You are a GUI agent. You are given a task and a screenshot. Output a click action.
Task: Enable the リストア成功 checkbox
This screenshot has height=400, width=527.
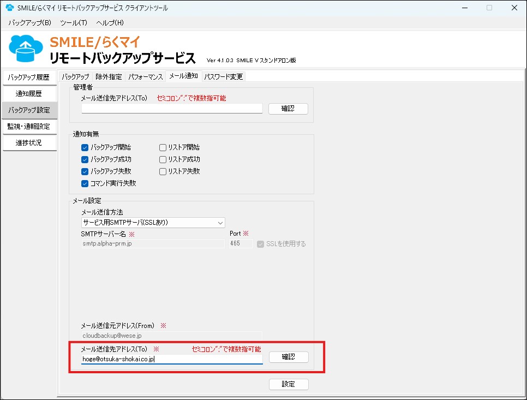162,159
